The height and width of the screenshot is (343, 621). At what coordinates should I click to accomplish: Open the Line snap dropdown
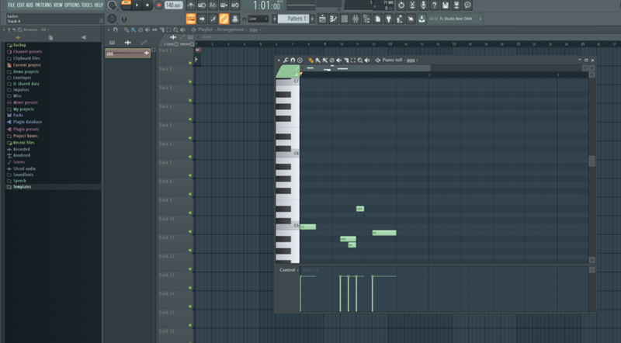pos(258,18)
